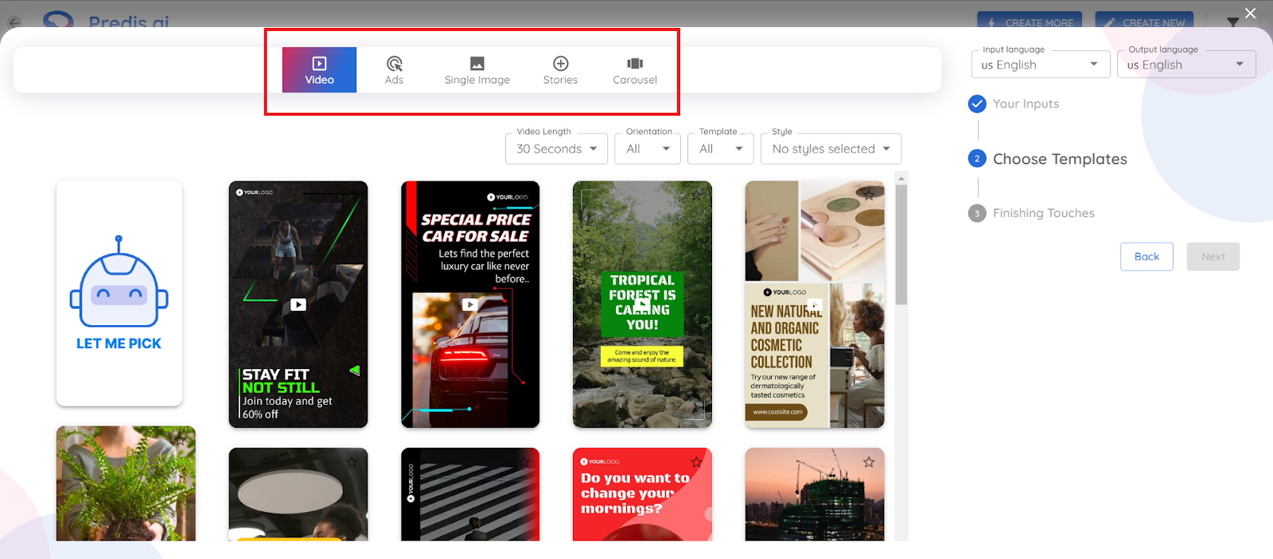Select the night construction cranes template

pos(815,495)
